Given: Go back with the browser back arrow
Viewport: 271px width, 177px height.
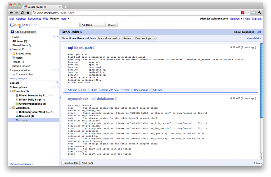Looking at the screenshot, I should (11, 13).
